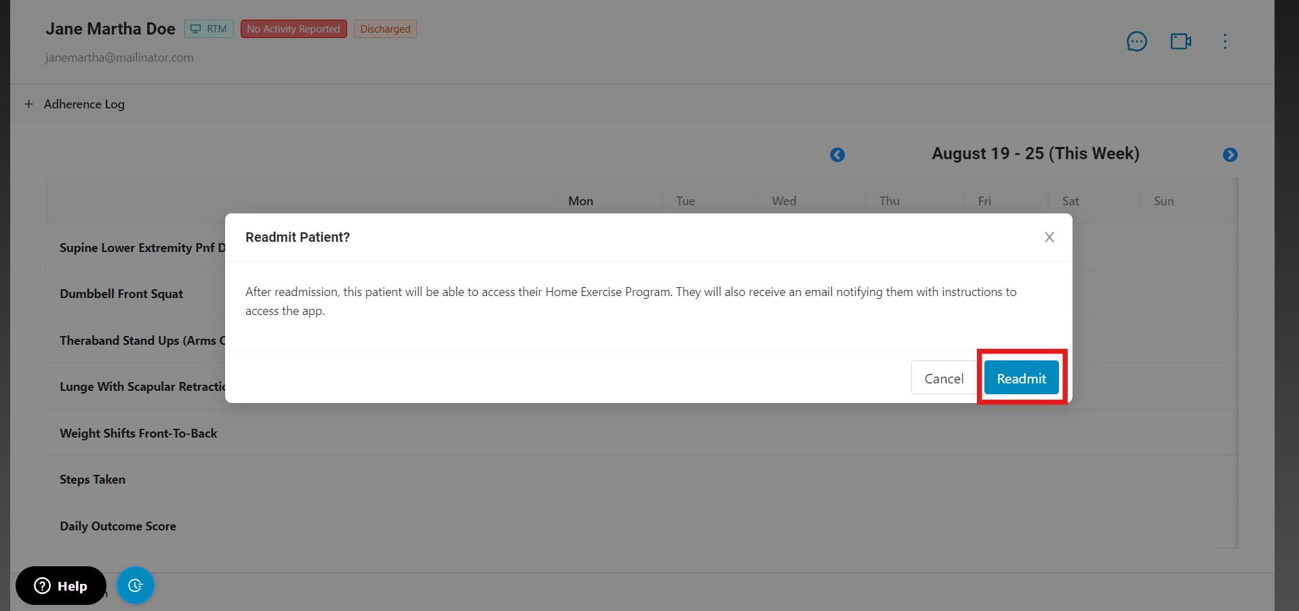Open the three-dot more options menu
1299x611 pixels.
point(1224,41)
